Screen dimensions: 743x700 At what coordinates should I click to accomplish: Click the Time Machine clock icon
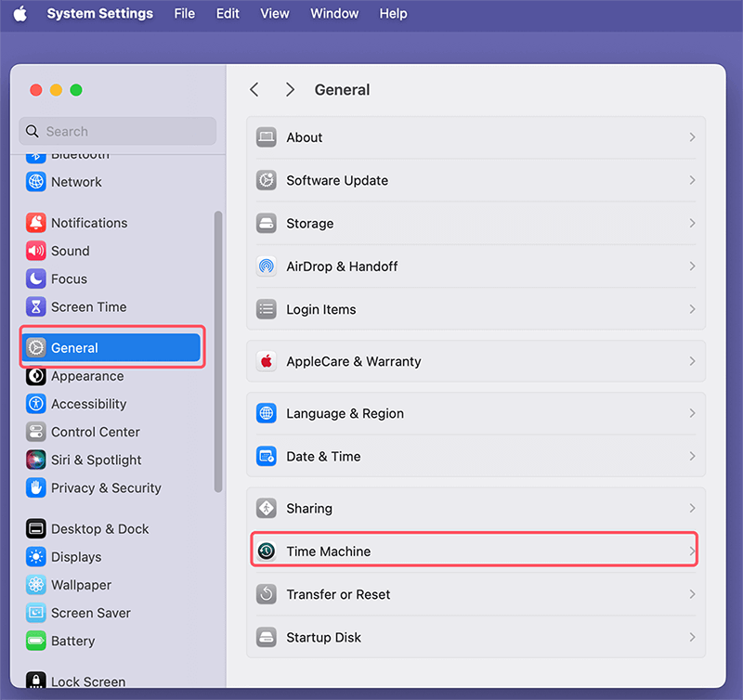[267, 551]
